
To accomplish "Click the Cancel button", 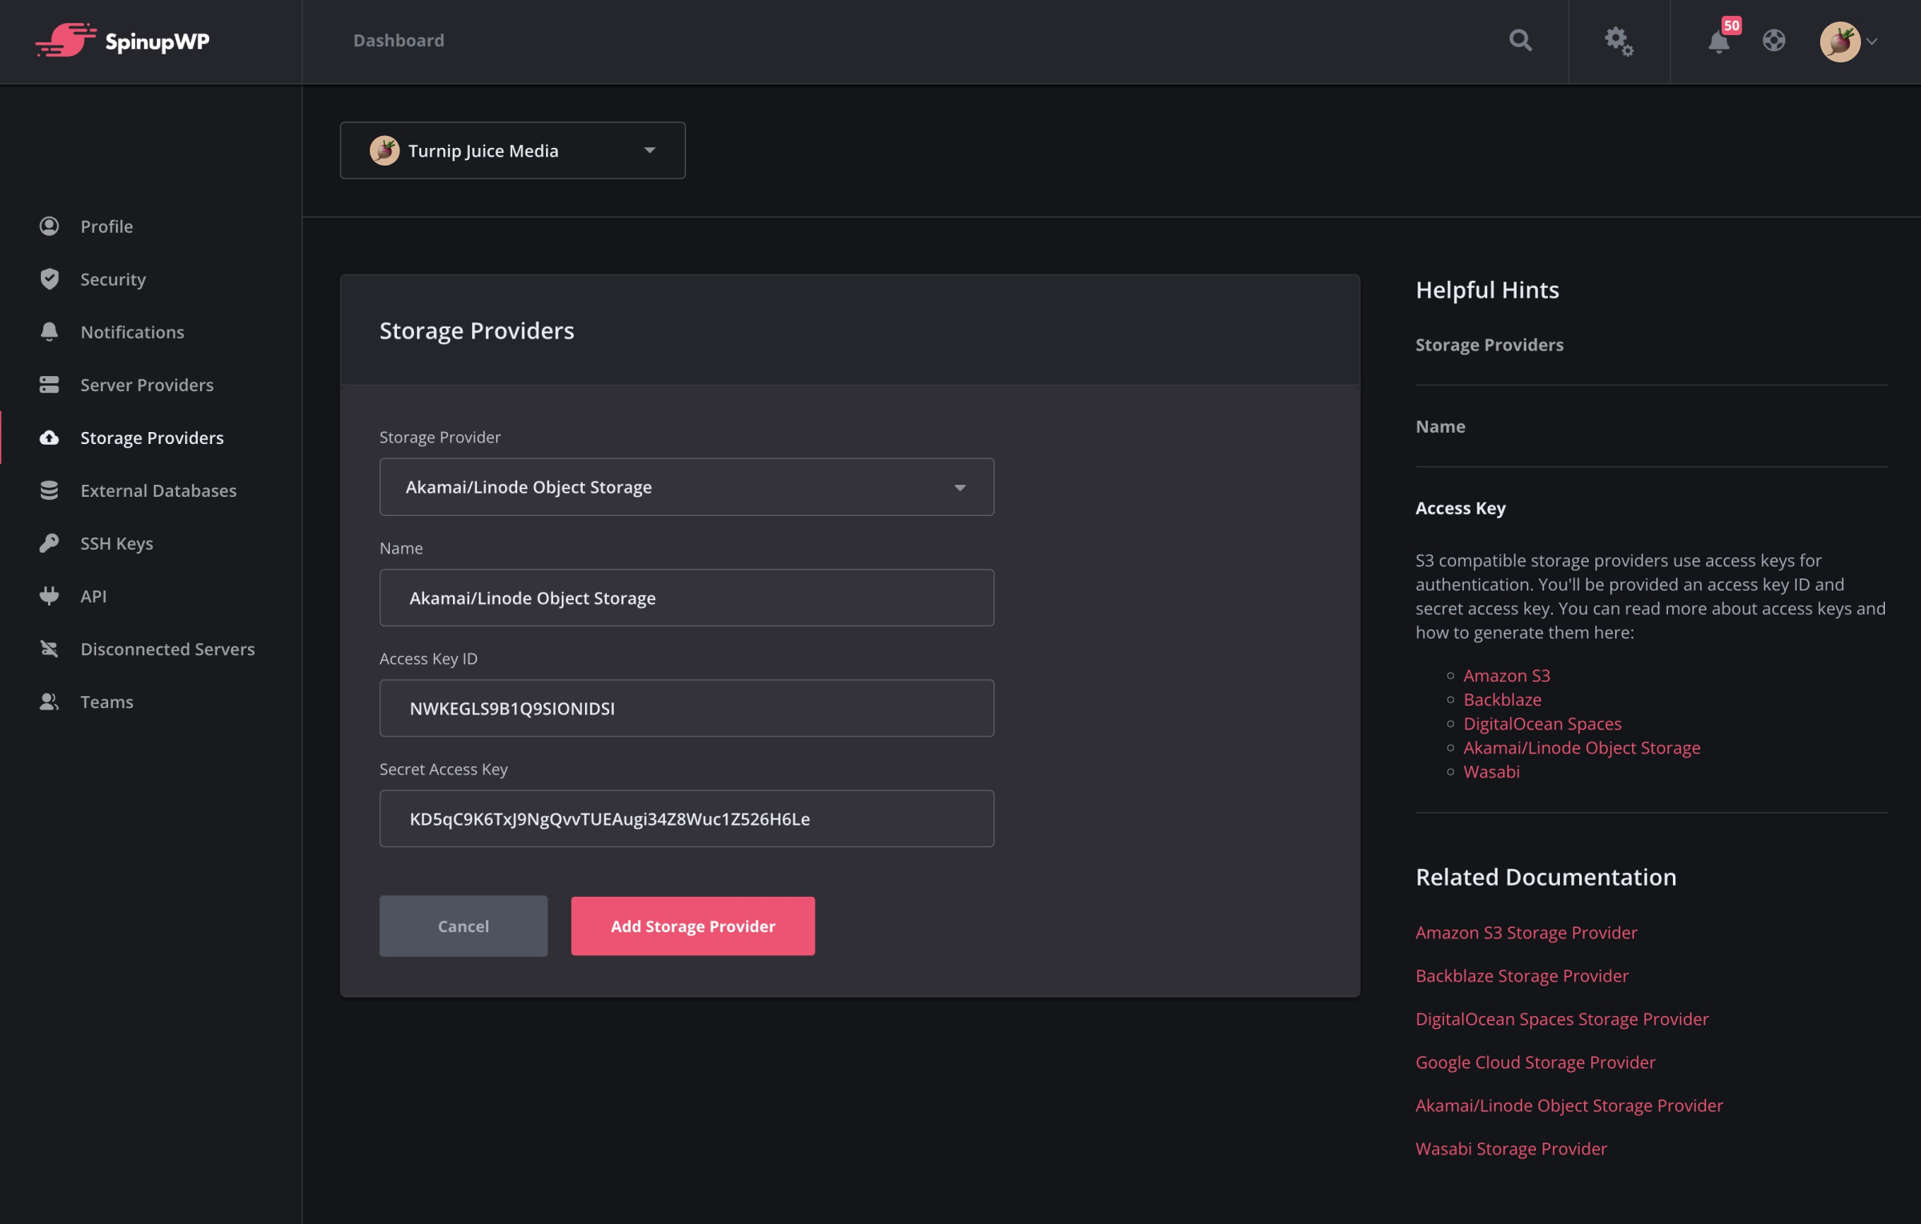I will [x=463, y=926].
